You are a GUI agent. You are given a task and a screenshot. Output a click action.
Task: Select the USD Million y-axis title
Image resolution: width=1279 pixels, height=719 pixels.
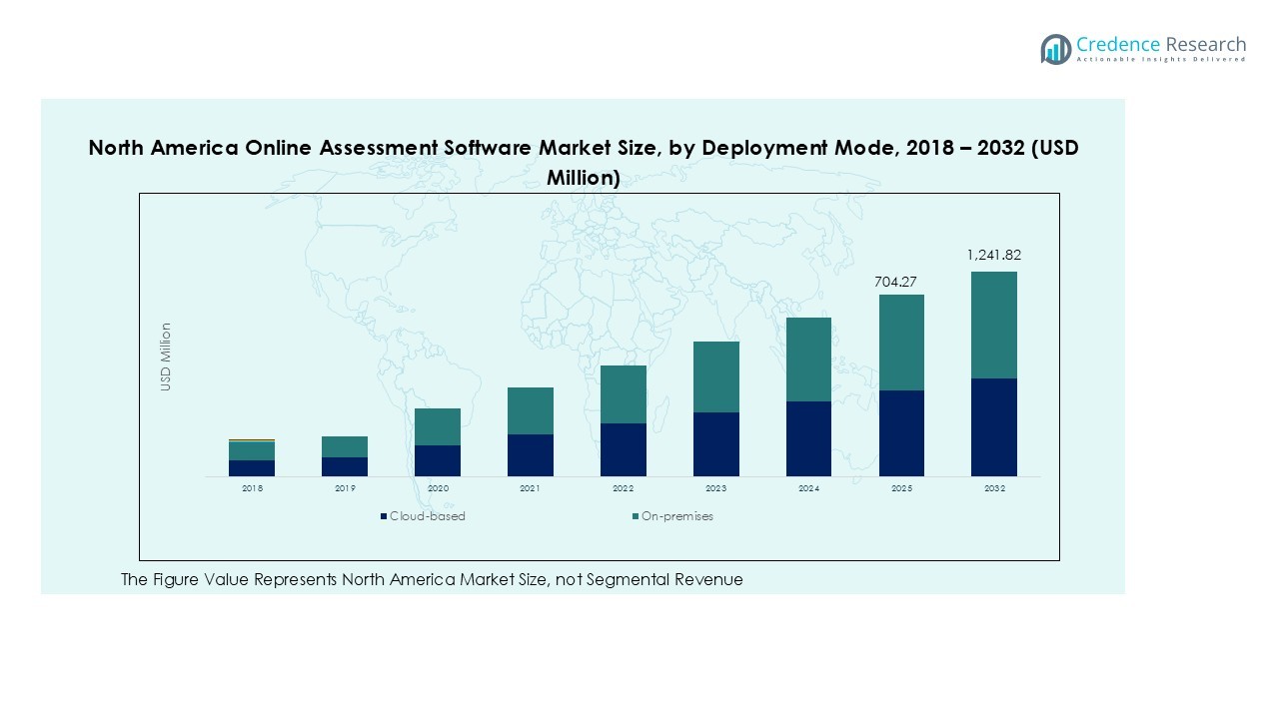tap(167, 357)
